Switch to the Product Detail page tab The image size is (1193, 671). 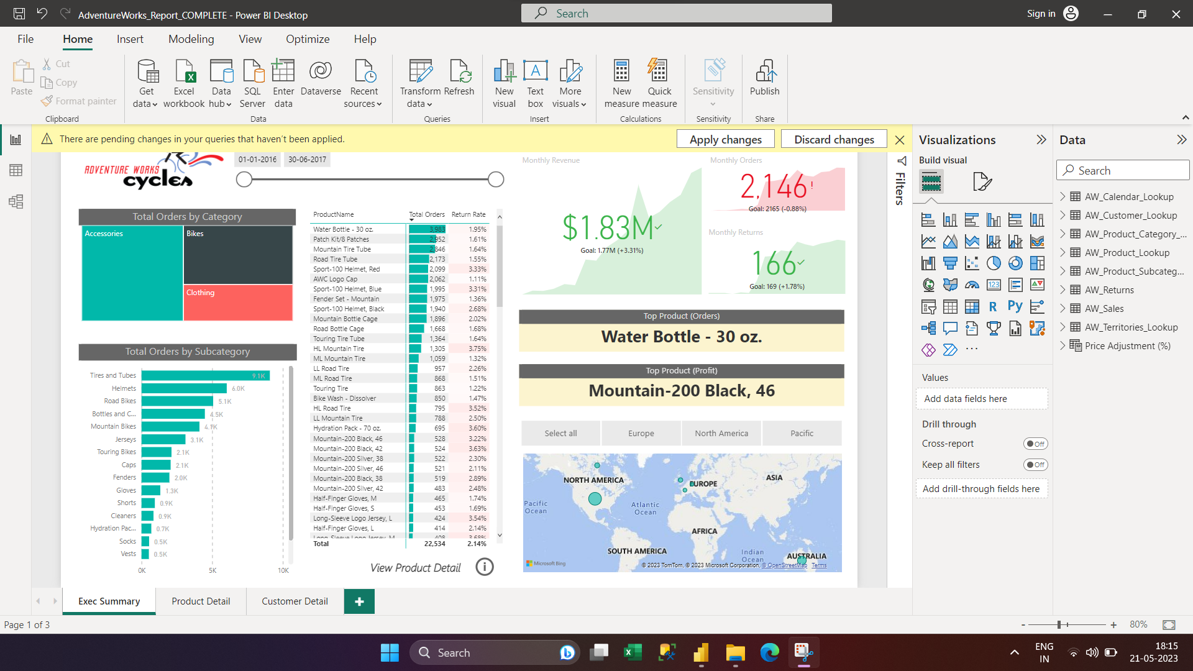click(x=201, y=601)
